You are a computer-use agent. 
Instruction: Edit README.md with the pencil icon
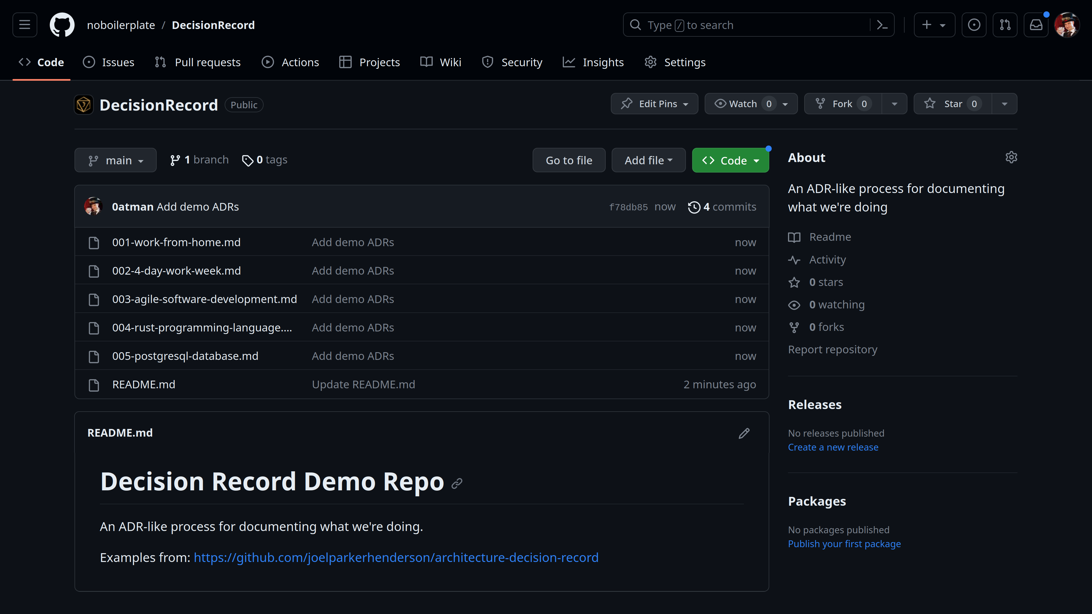pyautogui.click(x=744, y=433)
